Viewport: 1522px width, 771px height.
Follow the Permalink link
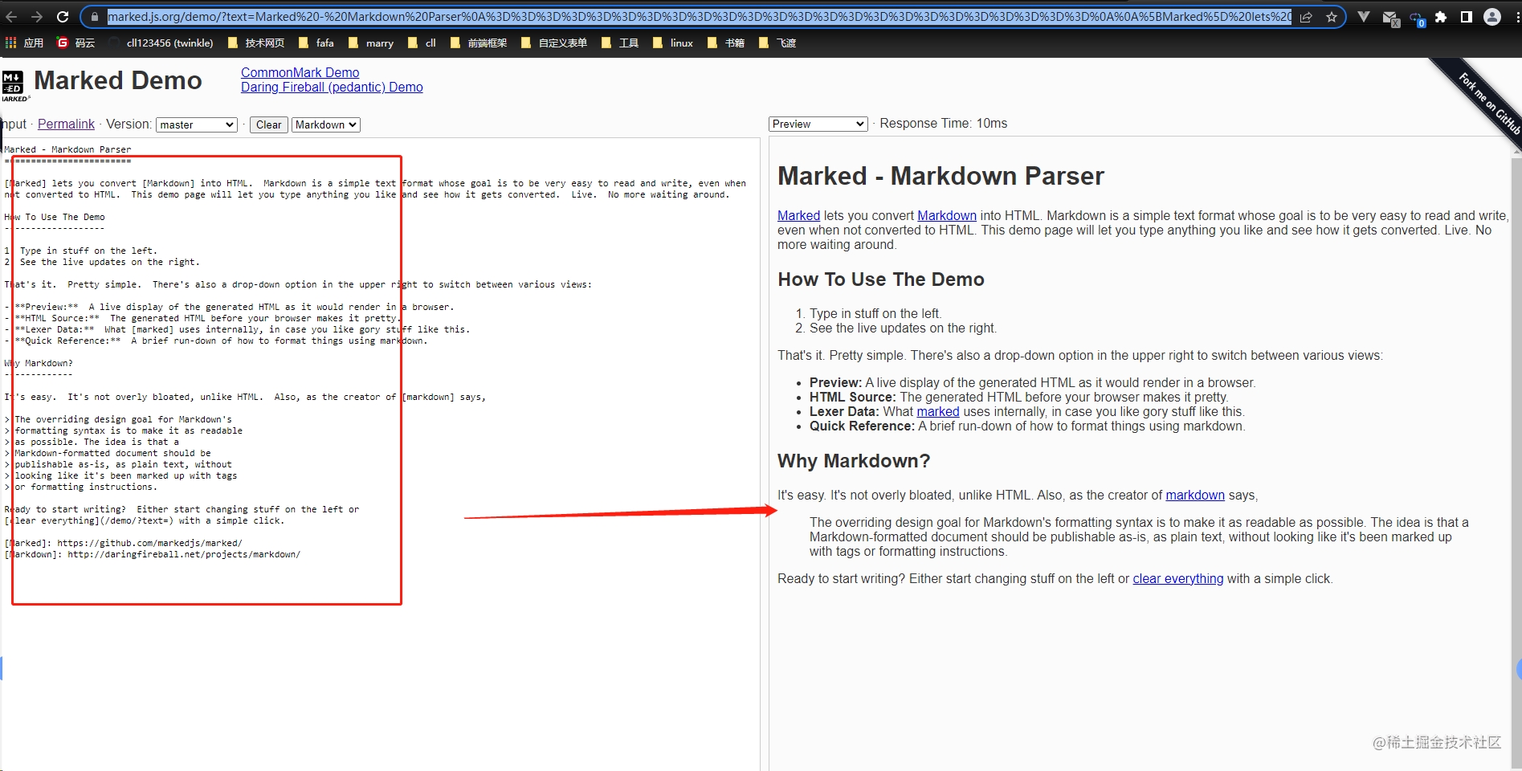pyautogui.click(x=66, y=124)
